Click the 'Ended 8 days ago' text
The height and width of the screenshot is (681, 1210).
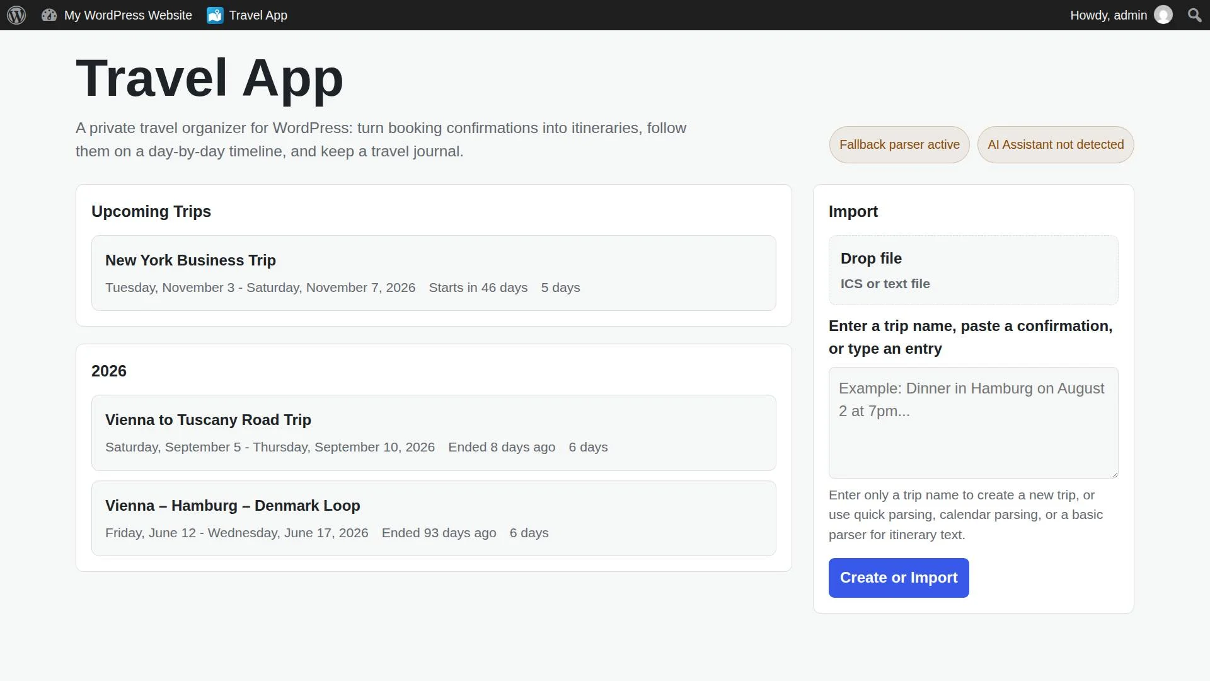click(x=502, y=447)
